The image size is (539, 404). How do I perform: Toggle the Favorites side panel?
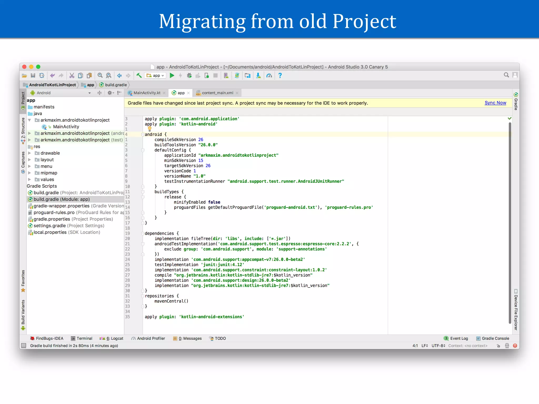[x=23, y=281]
